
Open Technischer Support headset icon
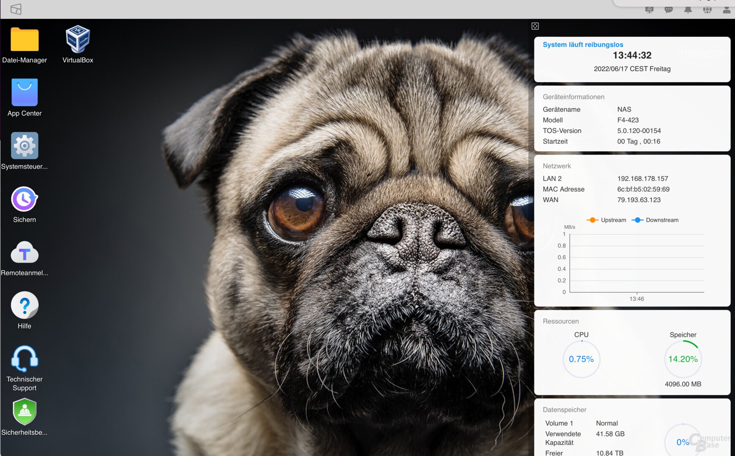pos(24,358)
